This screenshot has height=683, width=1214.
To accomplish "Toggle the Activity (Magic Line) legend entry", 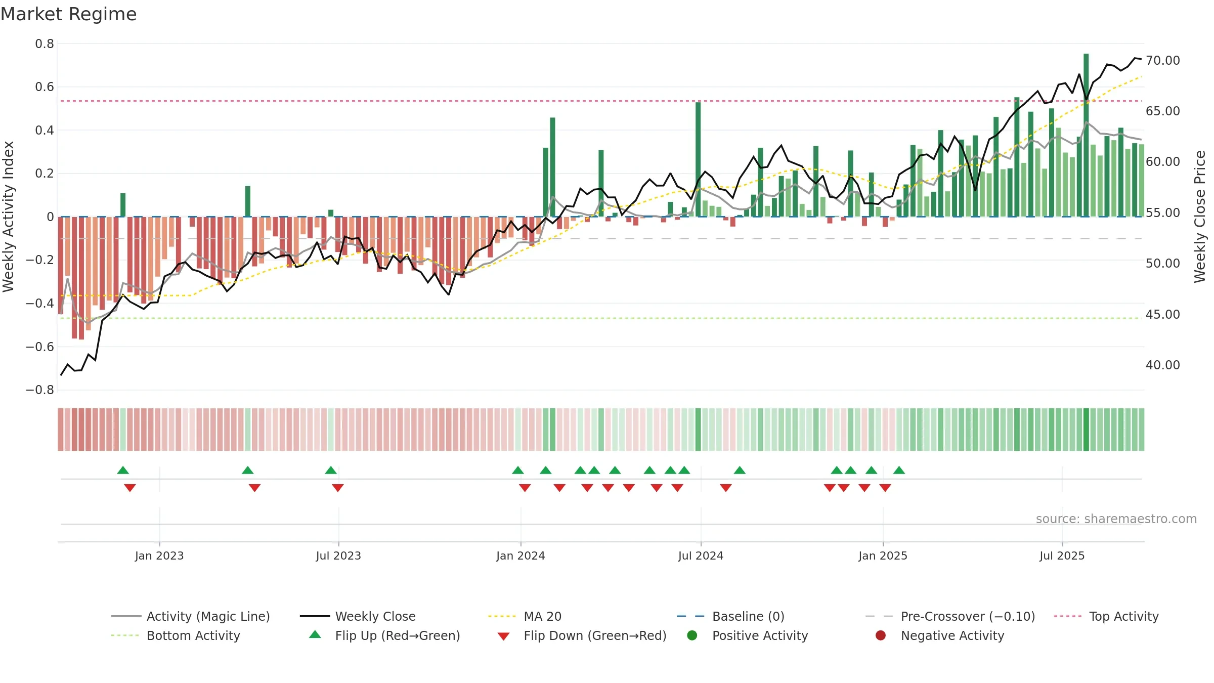I will [191, 616].
